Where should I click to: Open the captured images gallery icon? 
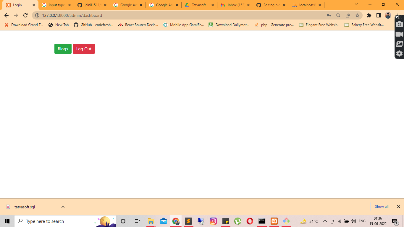point(399,44)
